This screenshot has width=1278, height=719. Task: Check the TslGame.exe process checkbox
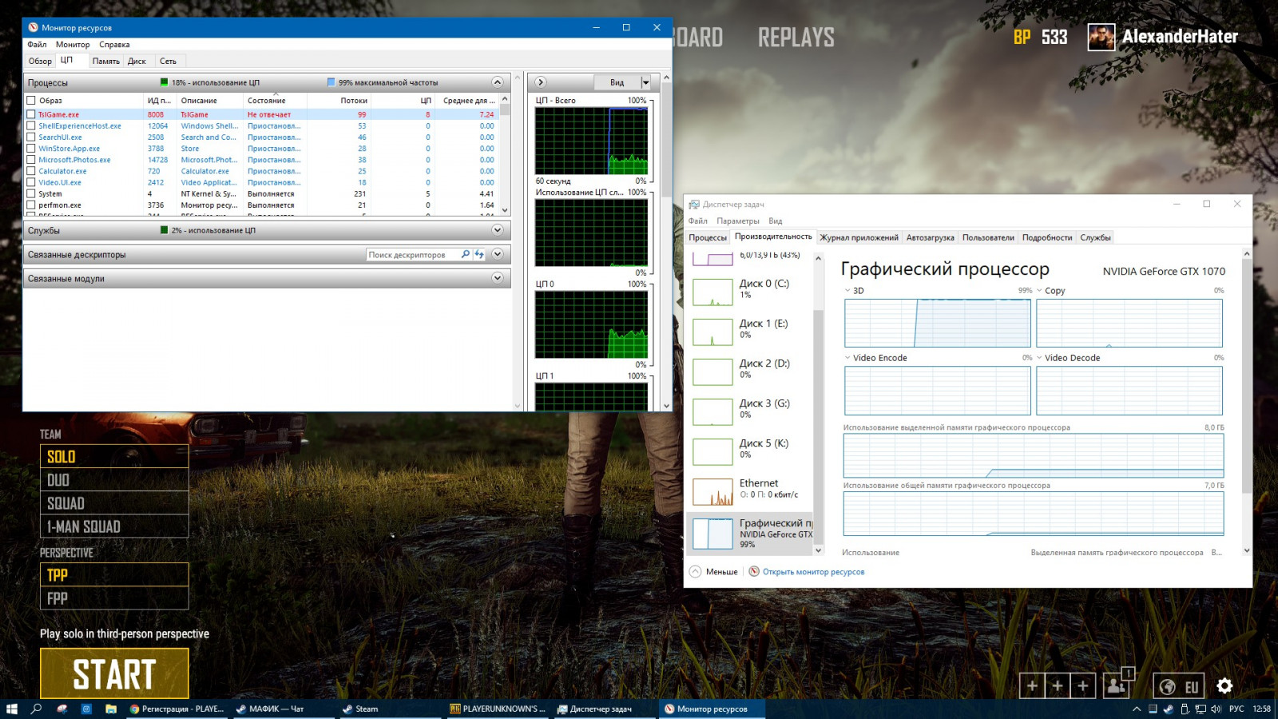pos(31,114)
